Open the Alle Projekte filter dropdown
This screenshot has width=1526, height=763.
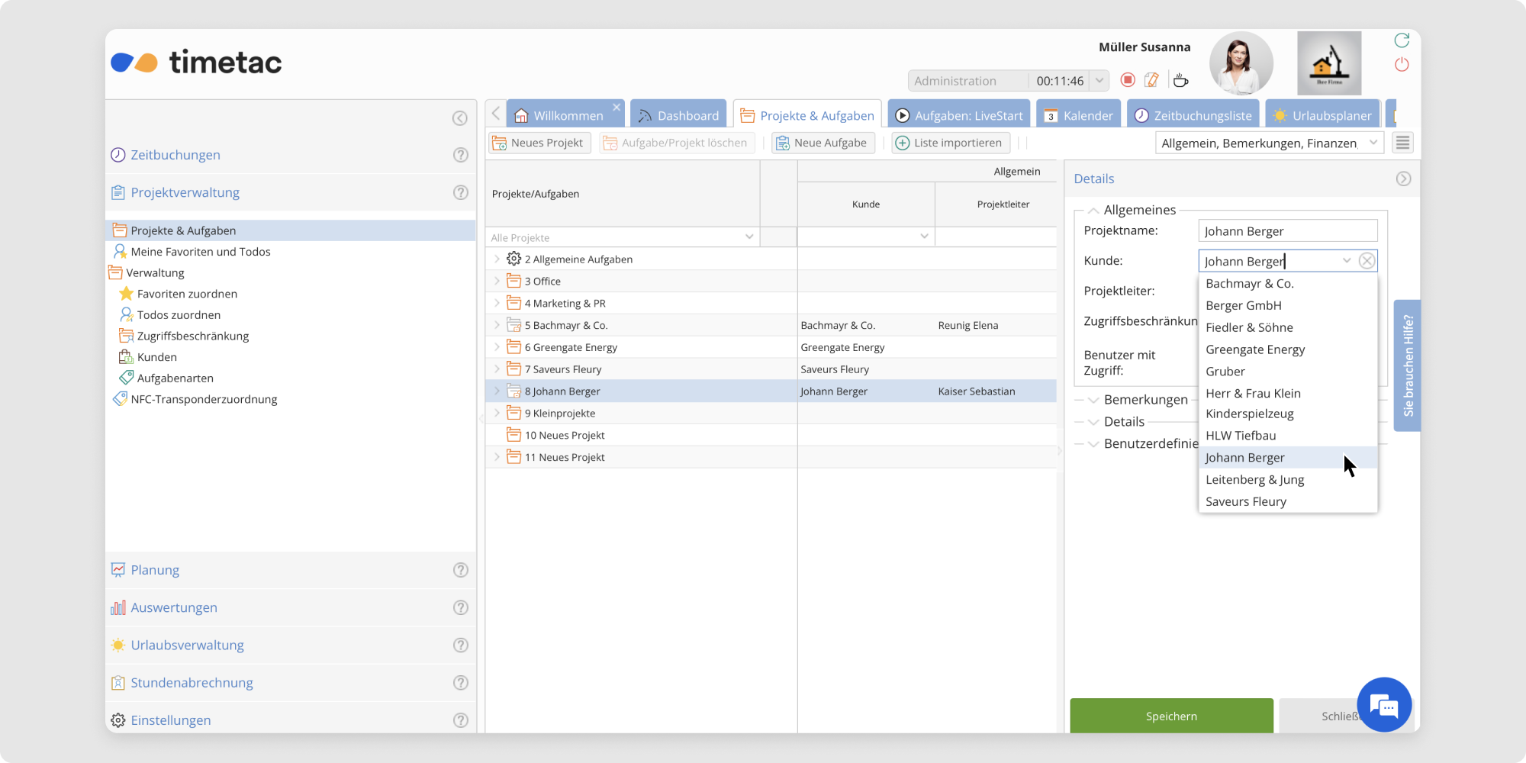749,237
